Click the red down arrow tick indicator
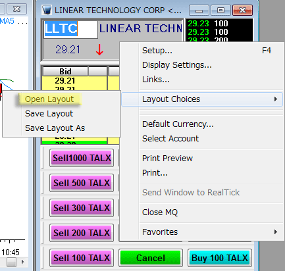 [99, 50]
